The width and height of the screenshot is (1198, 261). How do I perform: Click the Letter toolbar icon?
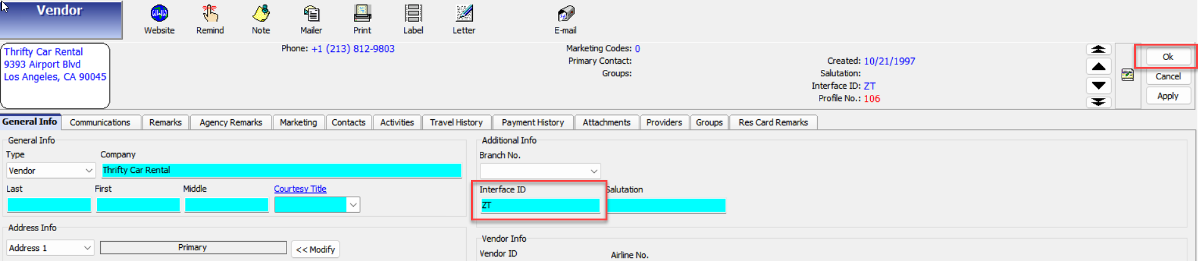pos(464,19)
